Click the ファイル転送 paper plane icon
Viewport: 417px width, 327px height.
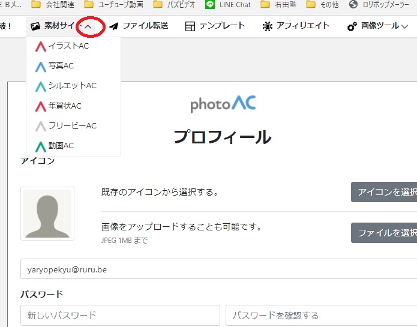[113, 26]
